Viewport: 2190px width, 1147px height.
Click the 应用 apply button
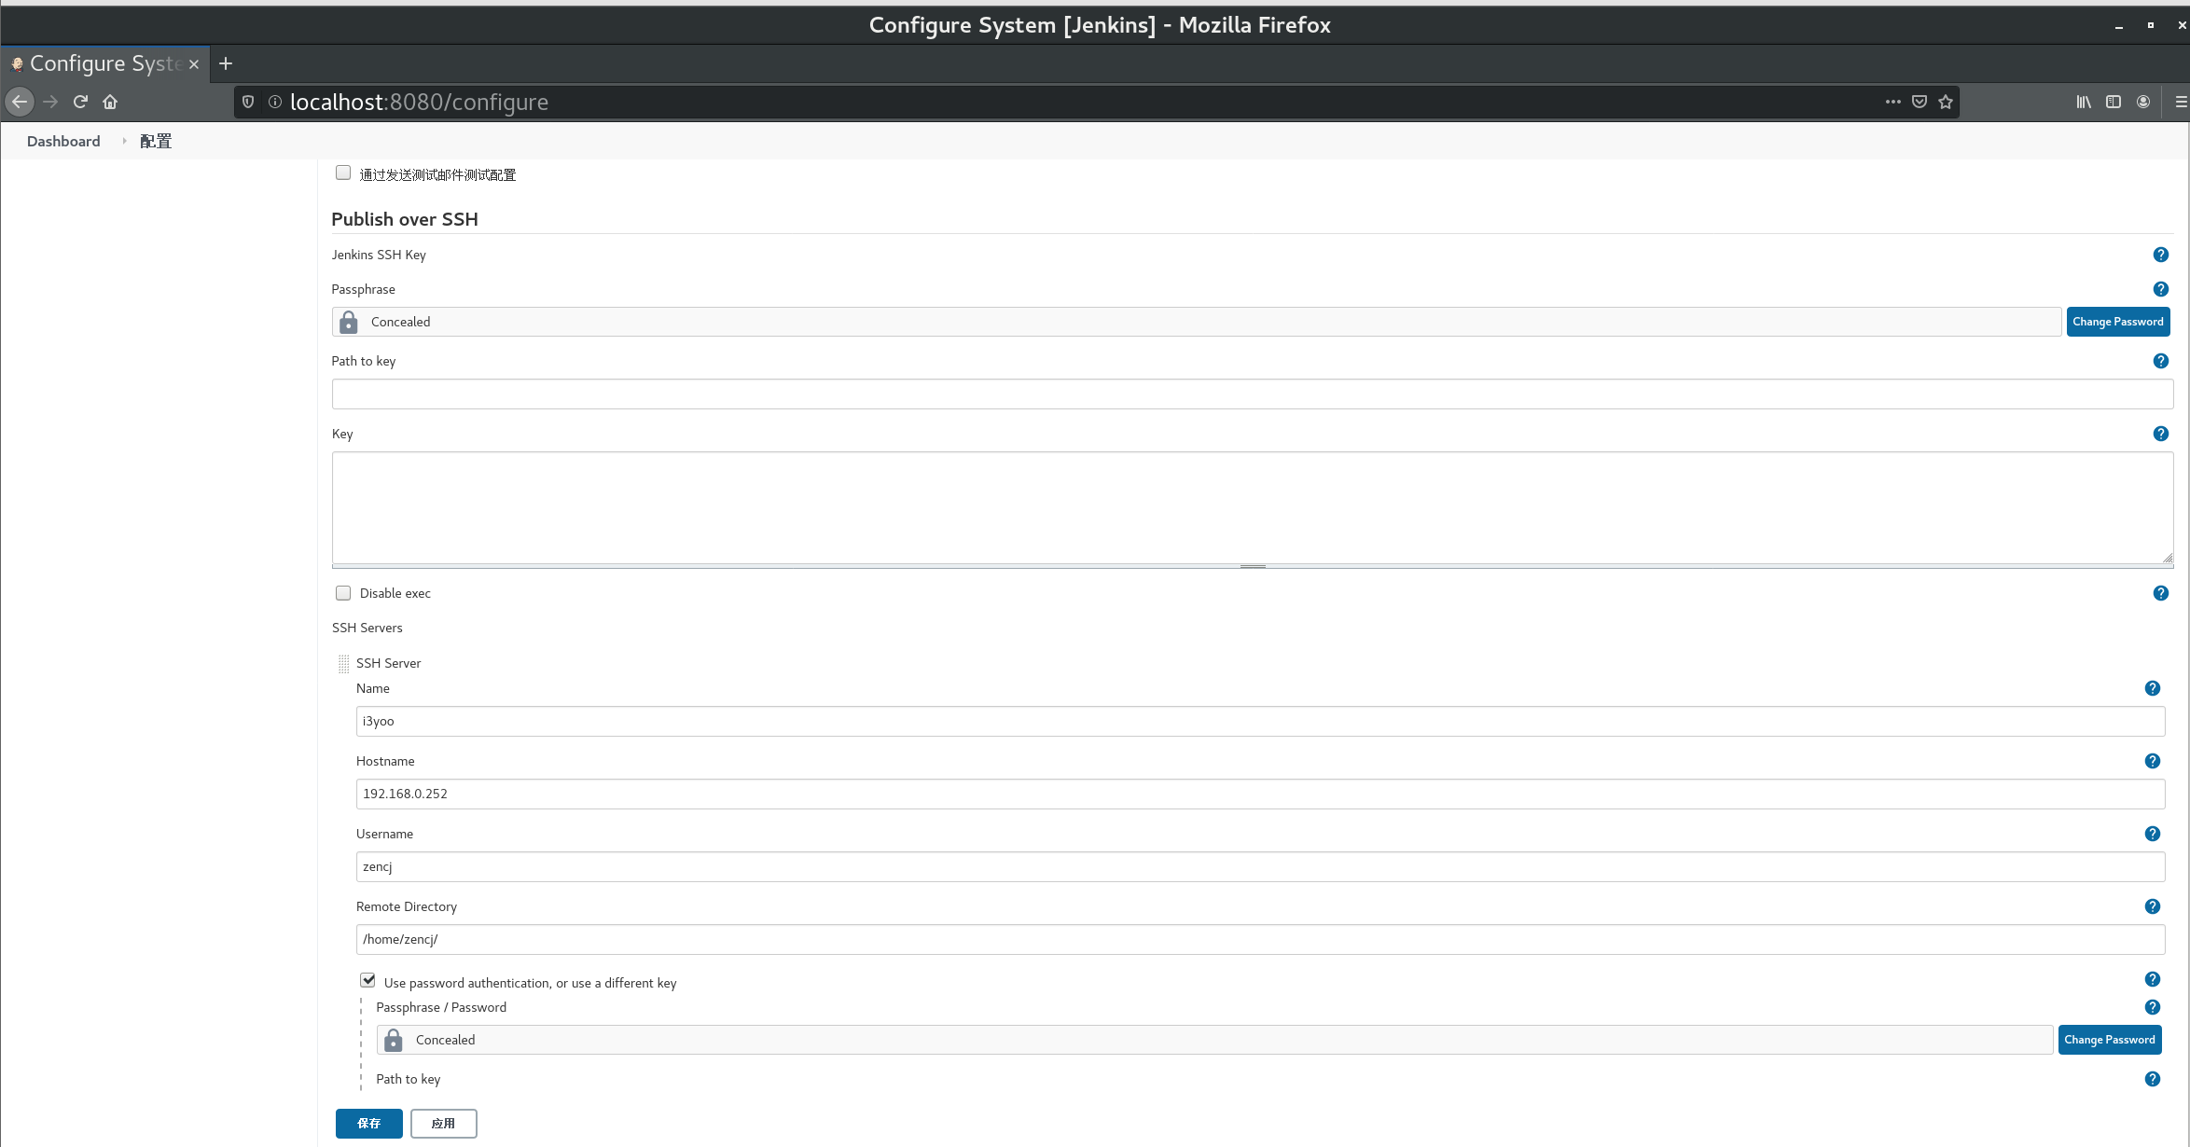443,1124
